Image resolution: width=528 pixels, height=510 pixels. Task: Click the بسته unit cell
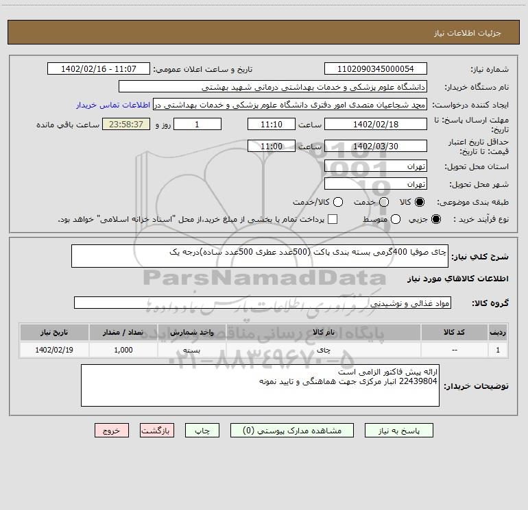point(192,350)
